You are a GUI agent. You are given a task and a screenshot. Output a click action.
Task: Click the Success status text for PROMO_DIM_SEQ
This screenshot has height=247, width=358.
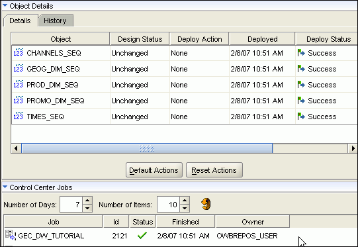322,101
